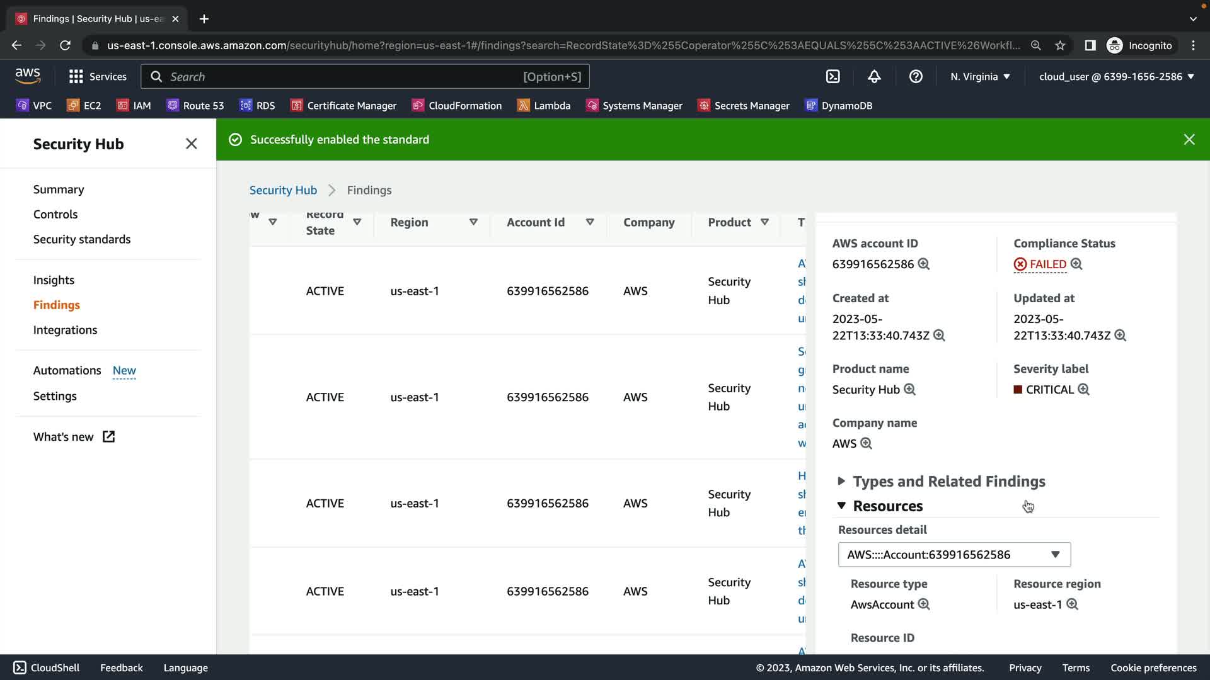Click the Services grid icon
The width and height of the screenshot is (1210, 680).
tap(76, 77)
